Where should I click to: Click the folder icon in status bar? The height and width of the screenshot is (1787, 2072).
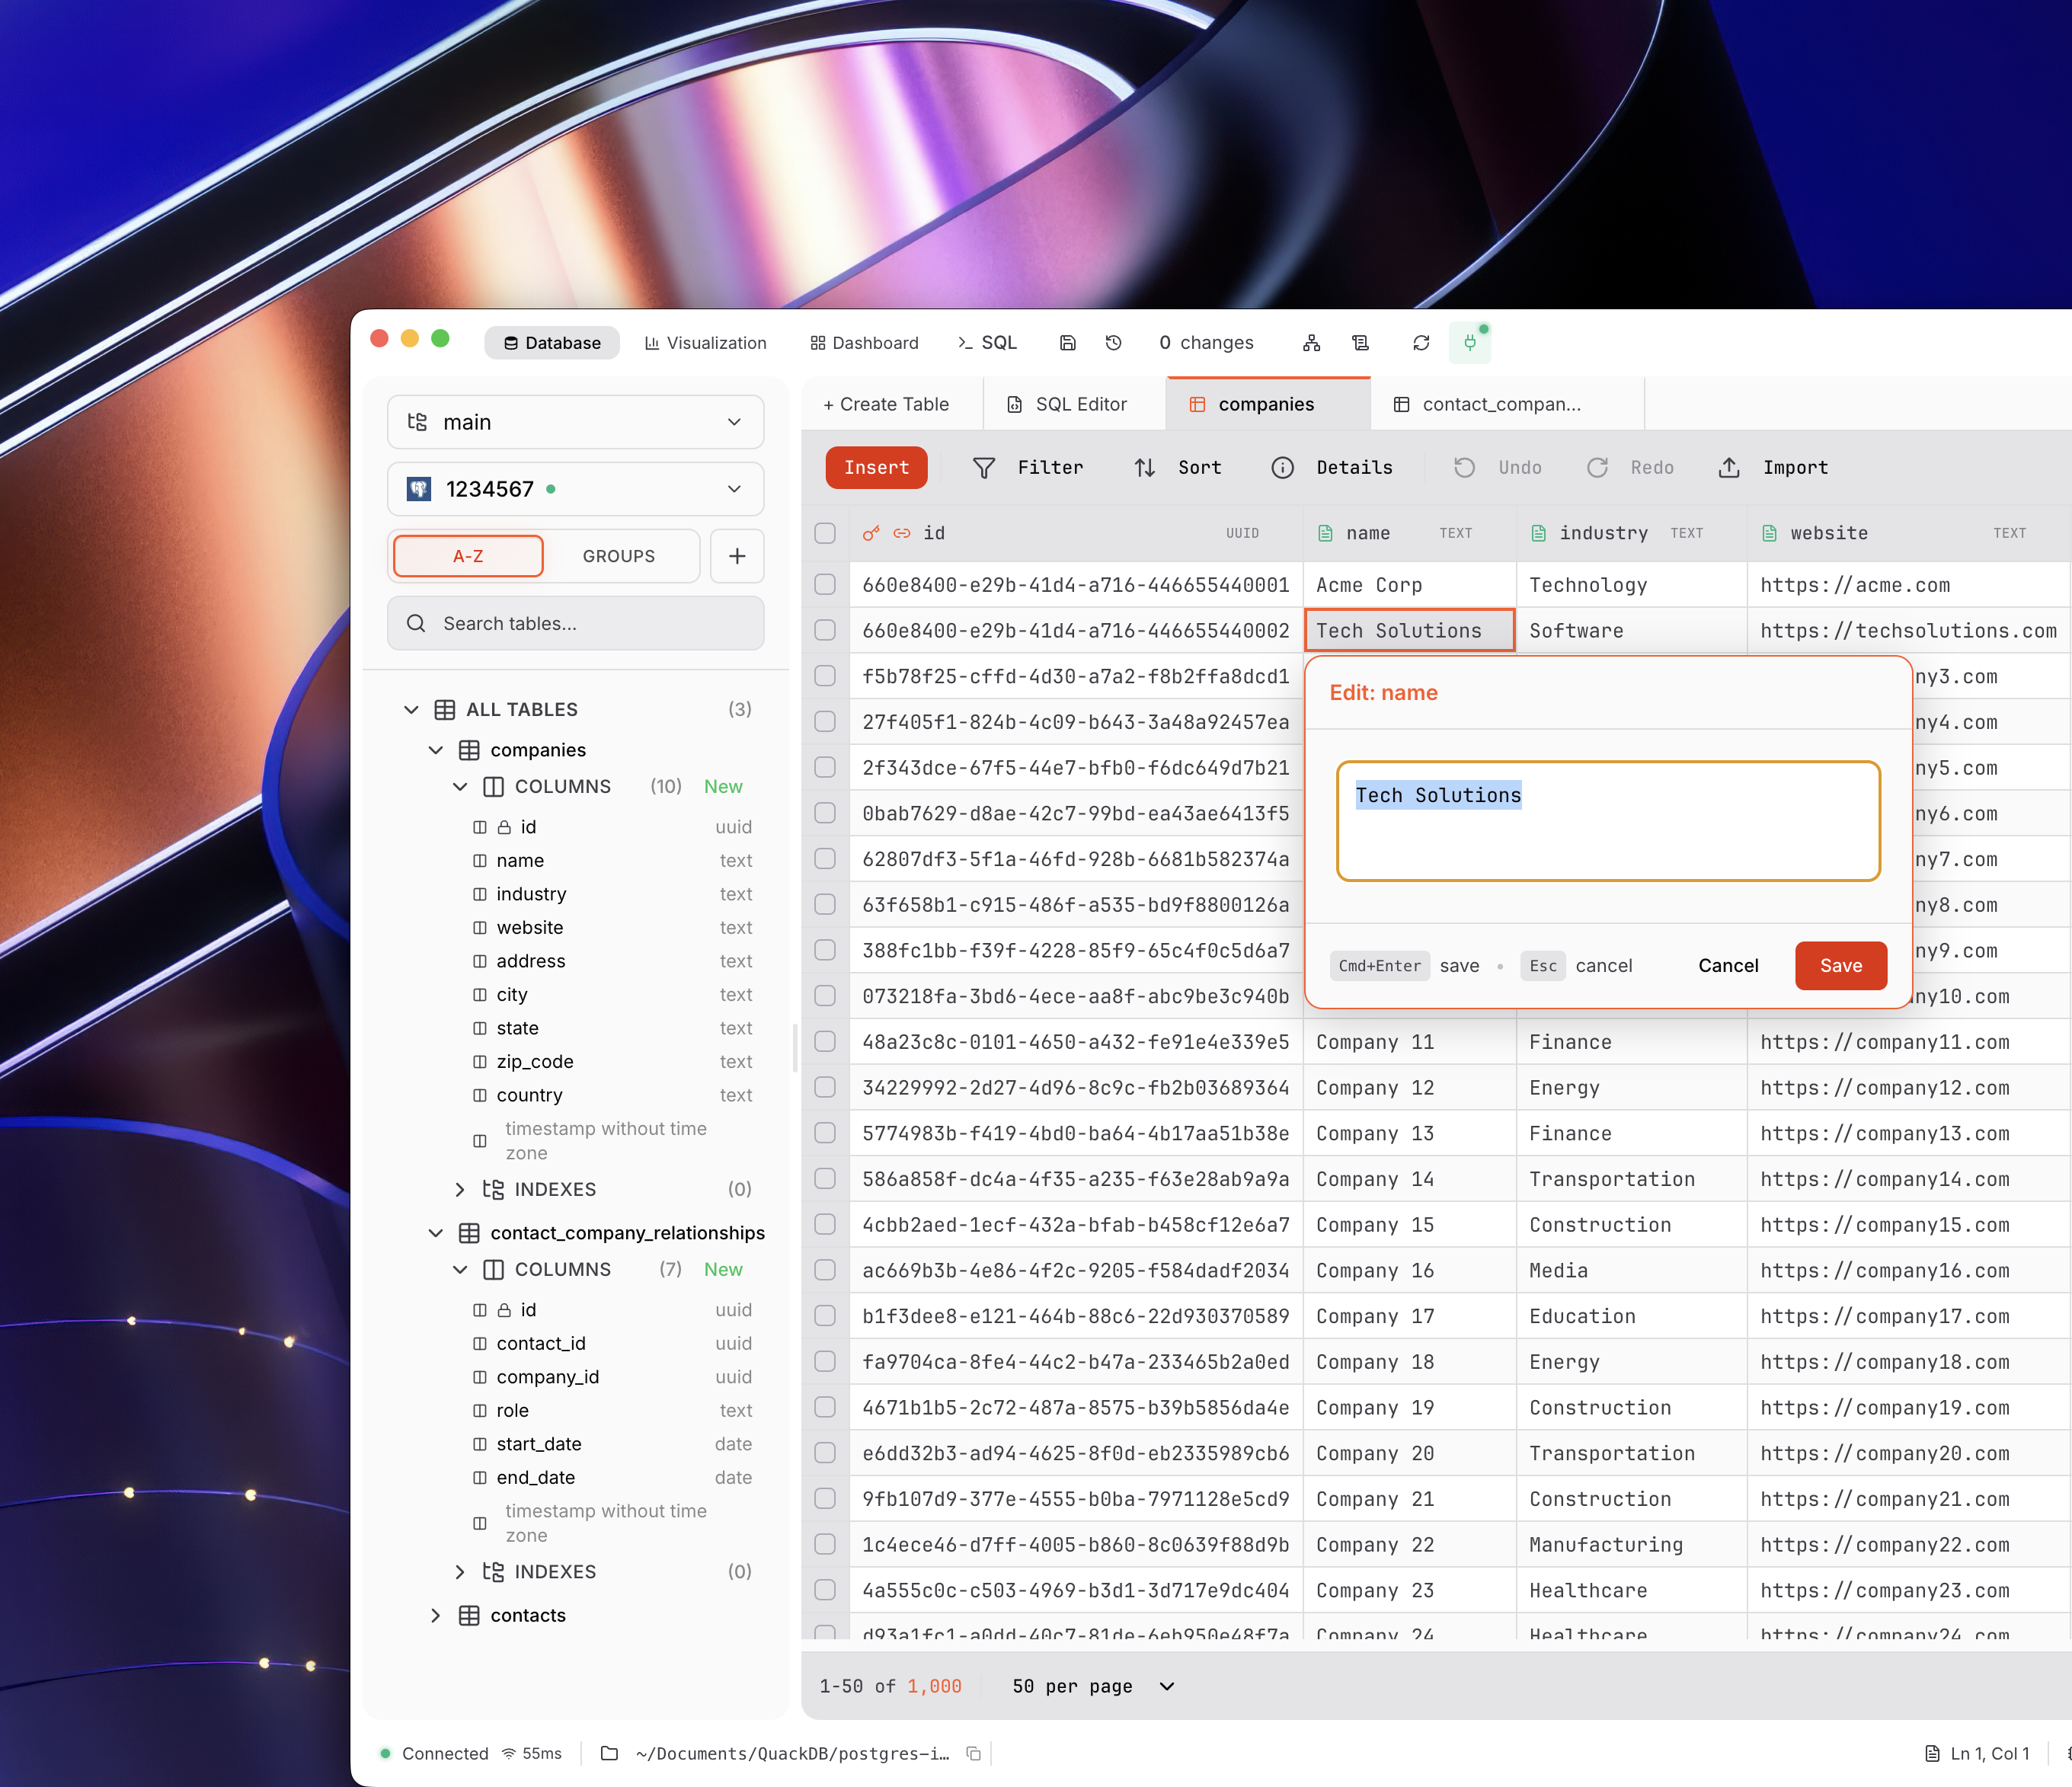pyautogui.click(x=609, y=1753)
